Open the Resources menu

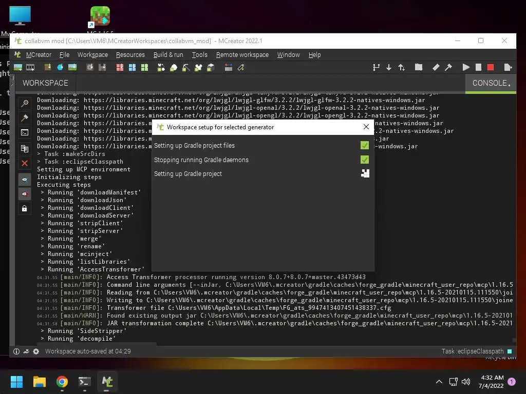click(130, 54)
